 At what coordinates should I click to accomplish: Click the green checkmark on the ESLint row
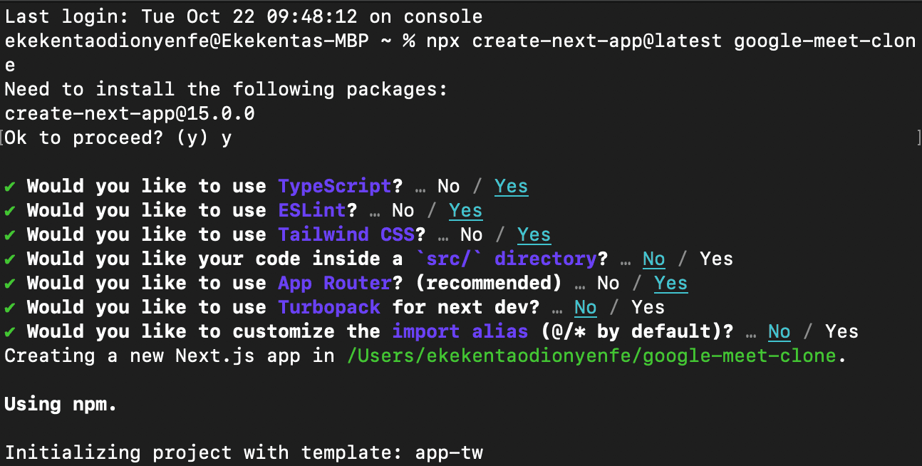pyautogui.click(x=10, y=211)
